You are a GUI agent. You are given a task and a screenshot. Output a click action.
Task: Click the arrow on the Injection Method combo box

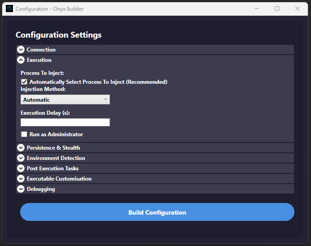(x=105, y=99)
